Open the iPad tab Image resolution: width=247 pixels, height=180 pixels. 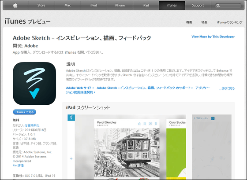click(146, 5)
